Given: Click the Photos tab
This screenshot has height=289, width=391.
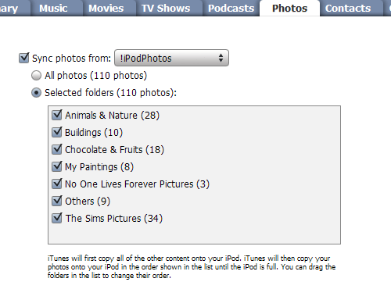Looking at the screenshot, I should click(x=289, y=8).
